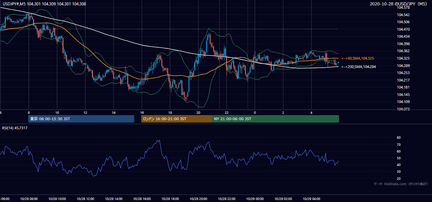Click hour tick 8 under price chart

(29, 112)
